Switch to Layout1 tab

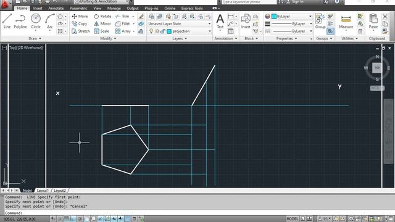coord(43,191)
